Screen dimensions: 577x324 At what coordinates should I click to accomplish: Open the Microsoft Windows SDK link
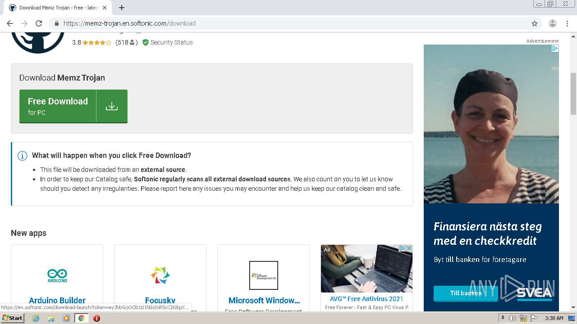[264, 301]
